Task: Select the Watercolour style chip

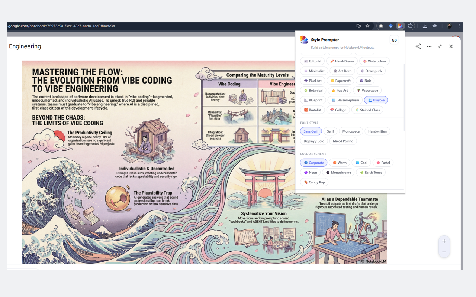Action: [x=374, y=61]
